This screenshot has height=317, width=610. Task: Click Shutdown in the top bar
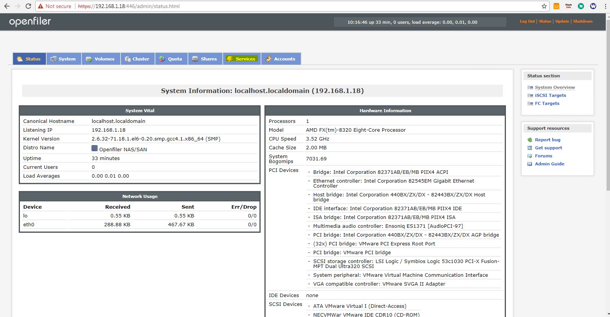(582, 21)
